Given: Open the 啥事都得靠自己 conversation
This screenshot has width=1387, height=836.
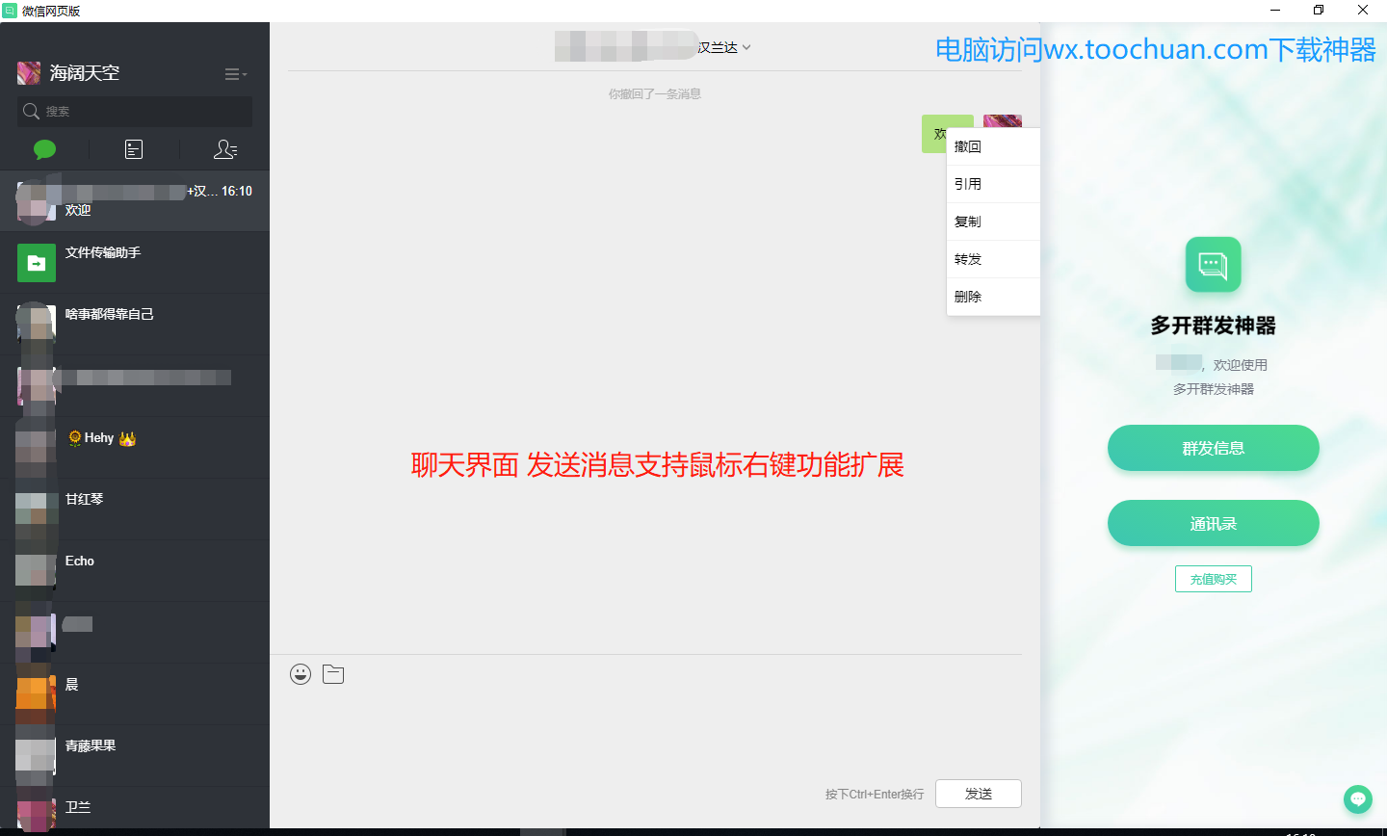Looking at the screenshot, I should [x=135, y=325].
